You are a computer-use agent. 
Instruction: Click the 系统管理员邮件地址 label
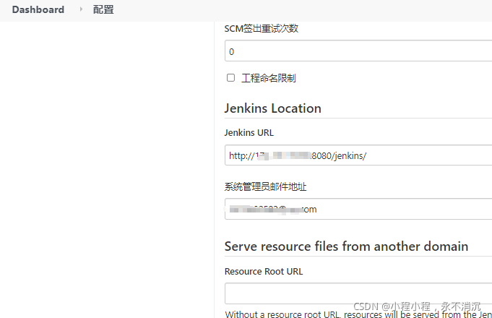pos(265,186)
